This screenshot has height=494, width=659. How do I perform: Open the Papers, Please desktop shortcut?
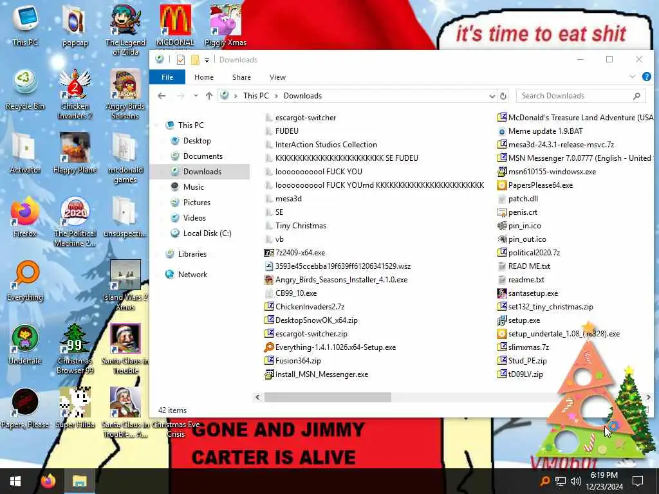point(25,408)
